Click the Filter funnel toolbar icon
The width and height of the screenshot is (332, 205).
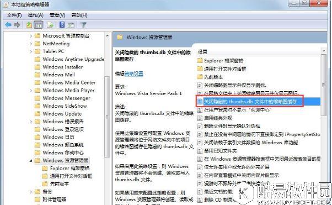(84, 25)
